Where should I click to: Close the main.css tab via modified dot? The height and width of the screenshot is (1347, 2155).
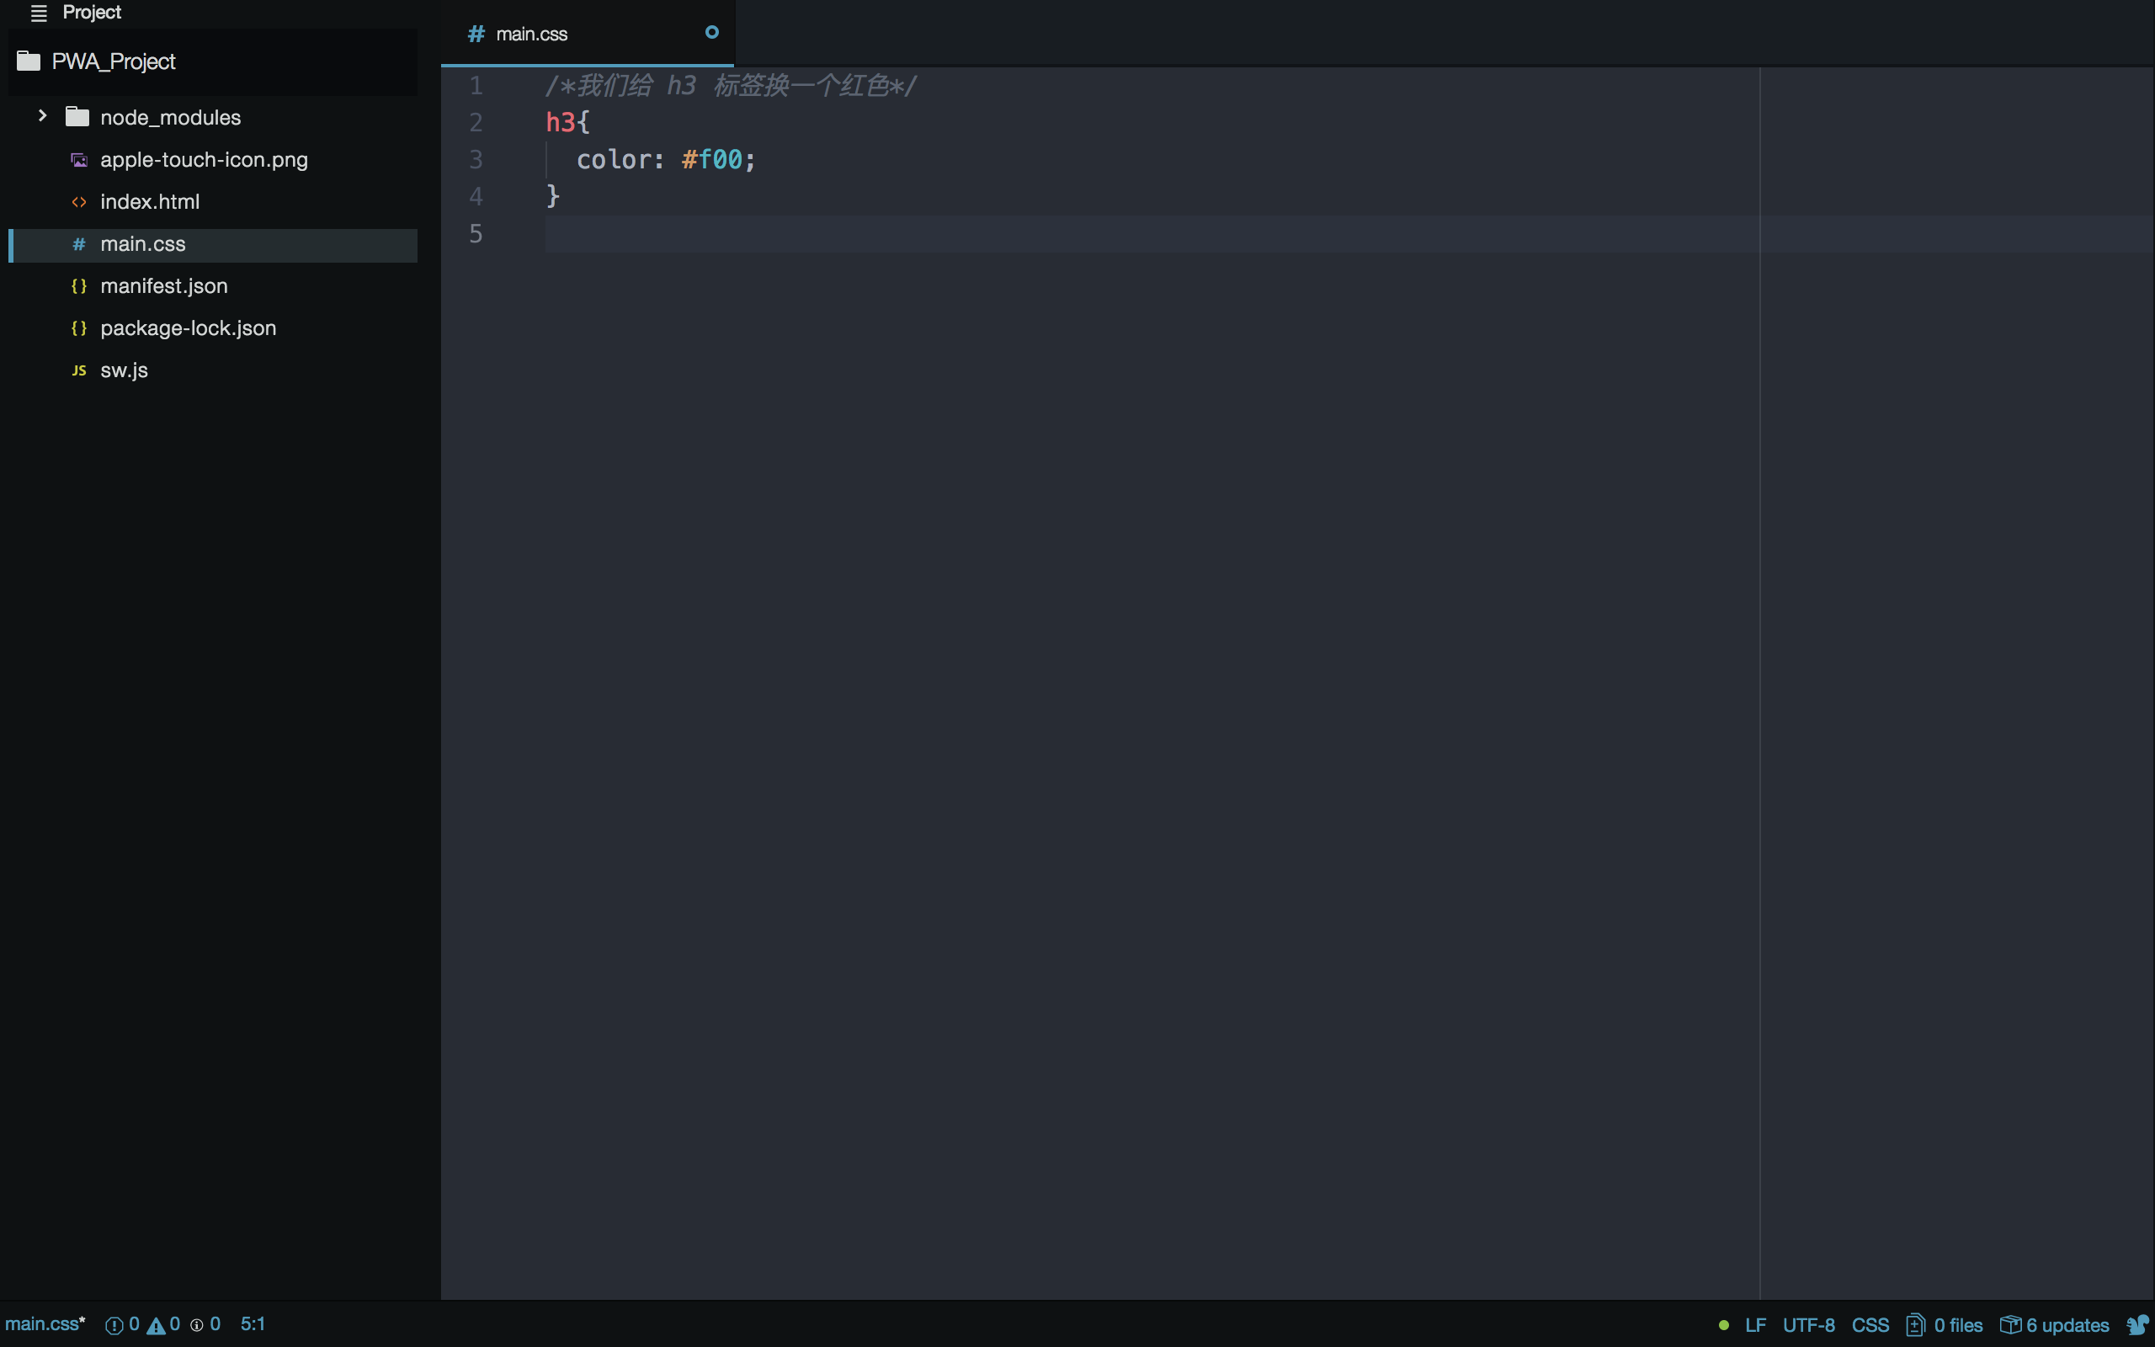tap(711, 32)
